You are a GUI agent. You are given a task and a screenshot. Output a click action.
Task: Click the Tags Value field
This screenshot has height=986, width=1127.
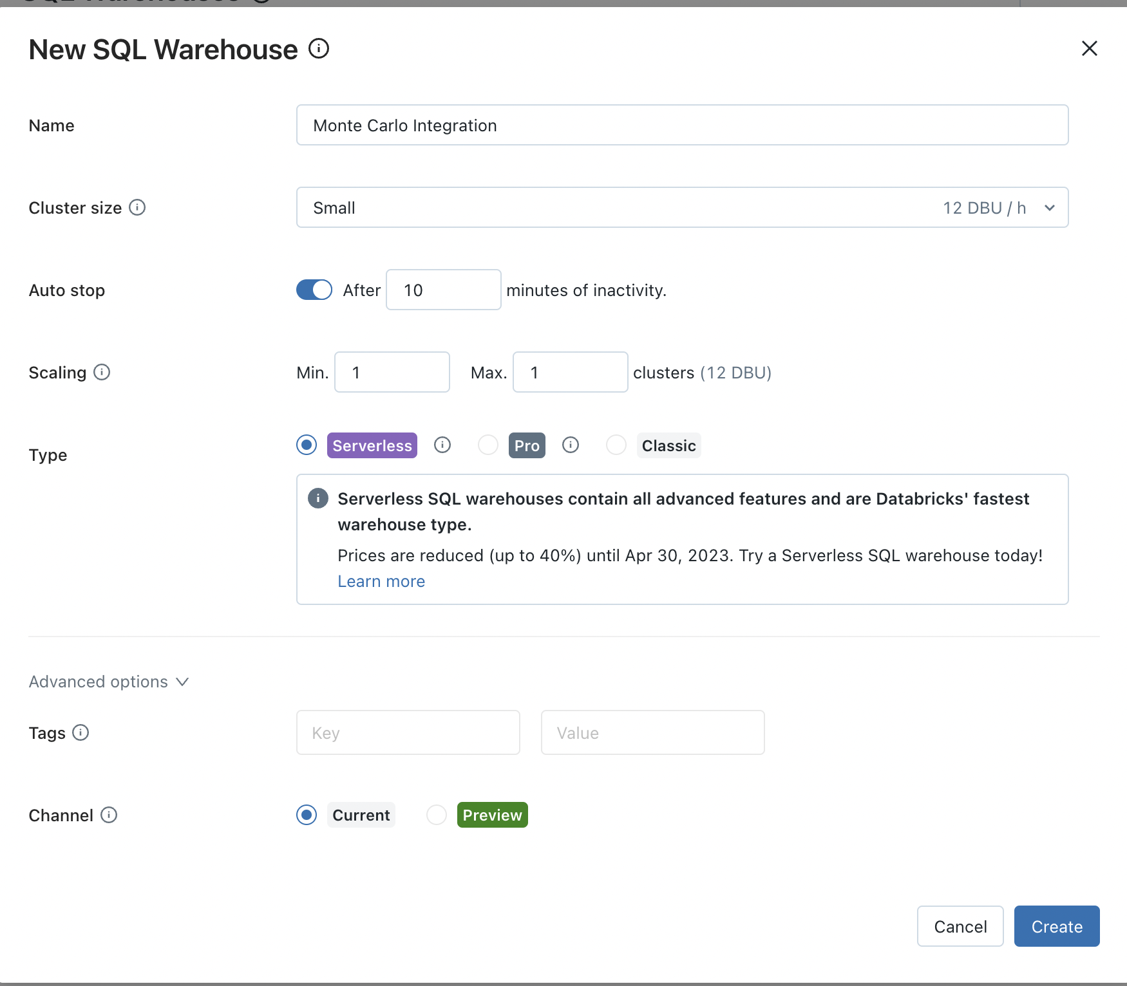(x=653, y=732)
